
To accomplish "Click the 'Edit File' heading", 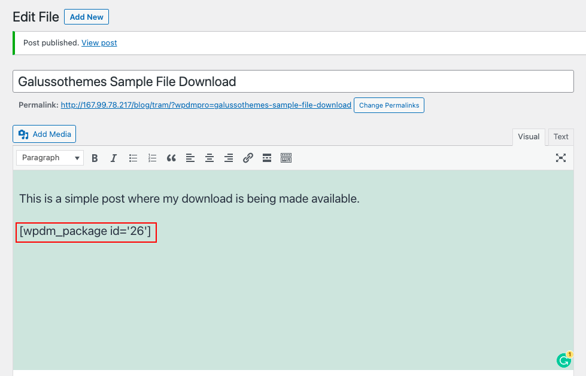I will [x=36, y=17].
